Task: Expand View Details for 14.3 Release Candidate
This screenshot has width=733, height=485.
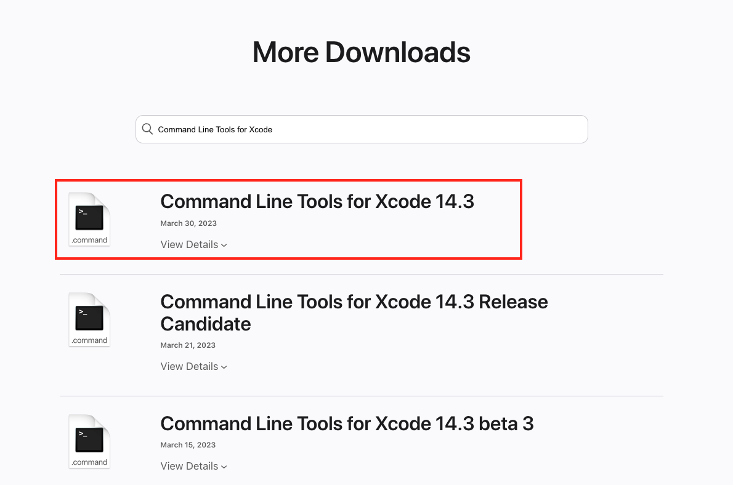Action: click(193, 366)
